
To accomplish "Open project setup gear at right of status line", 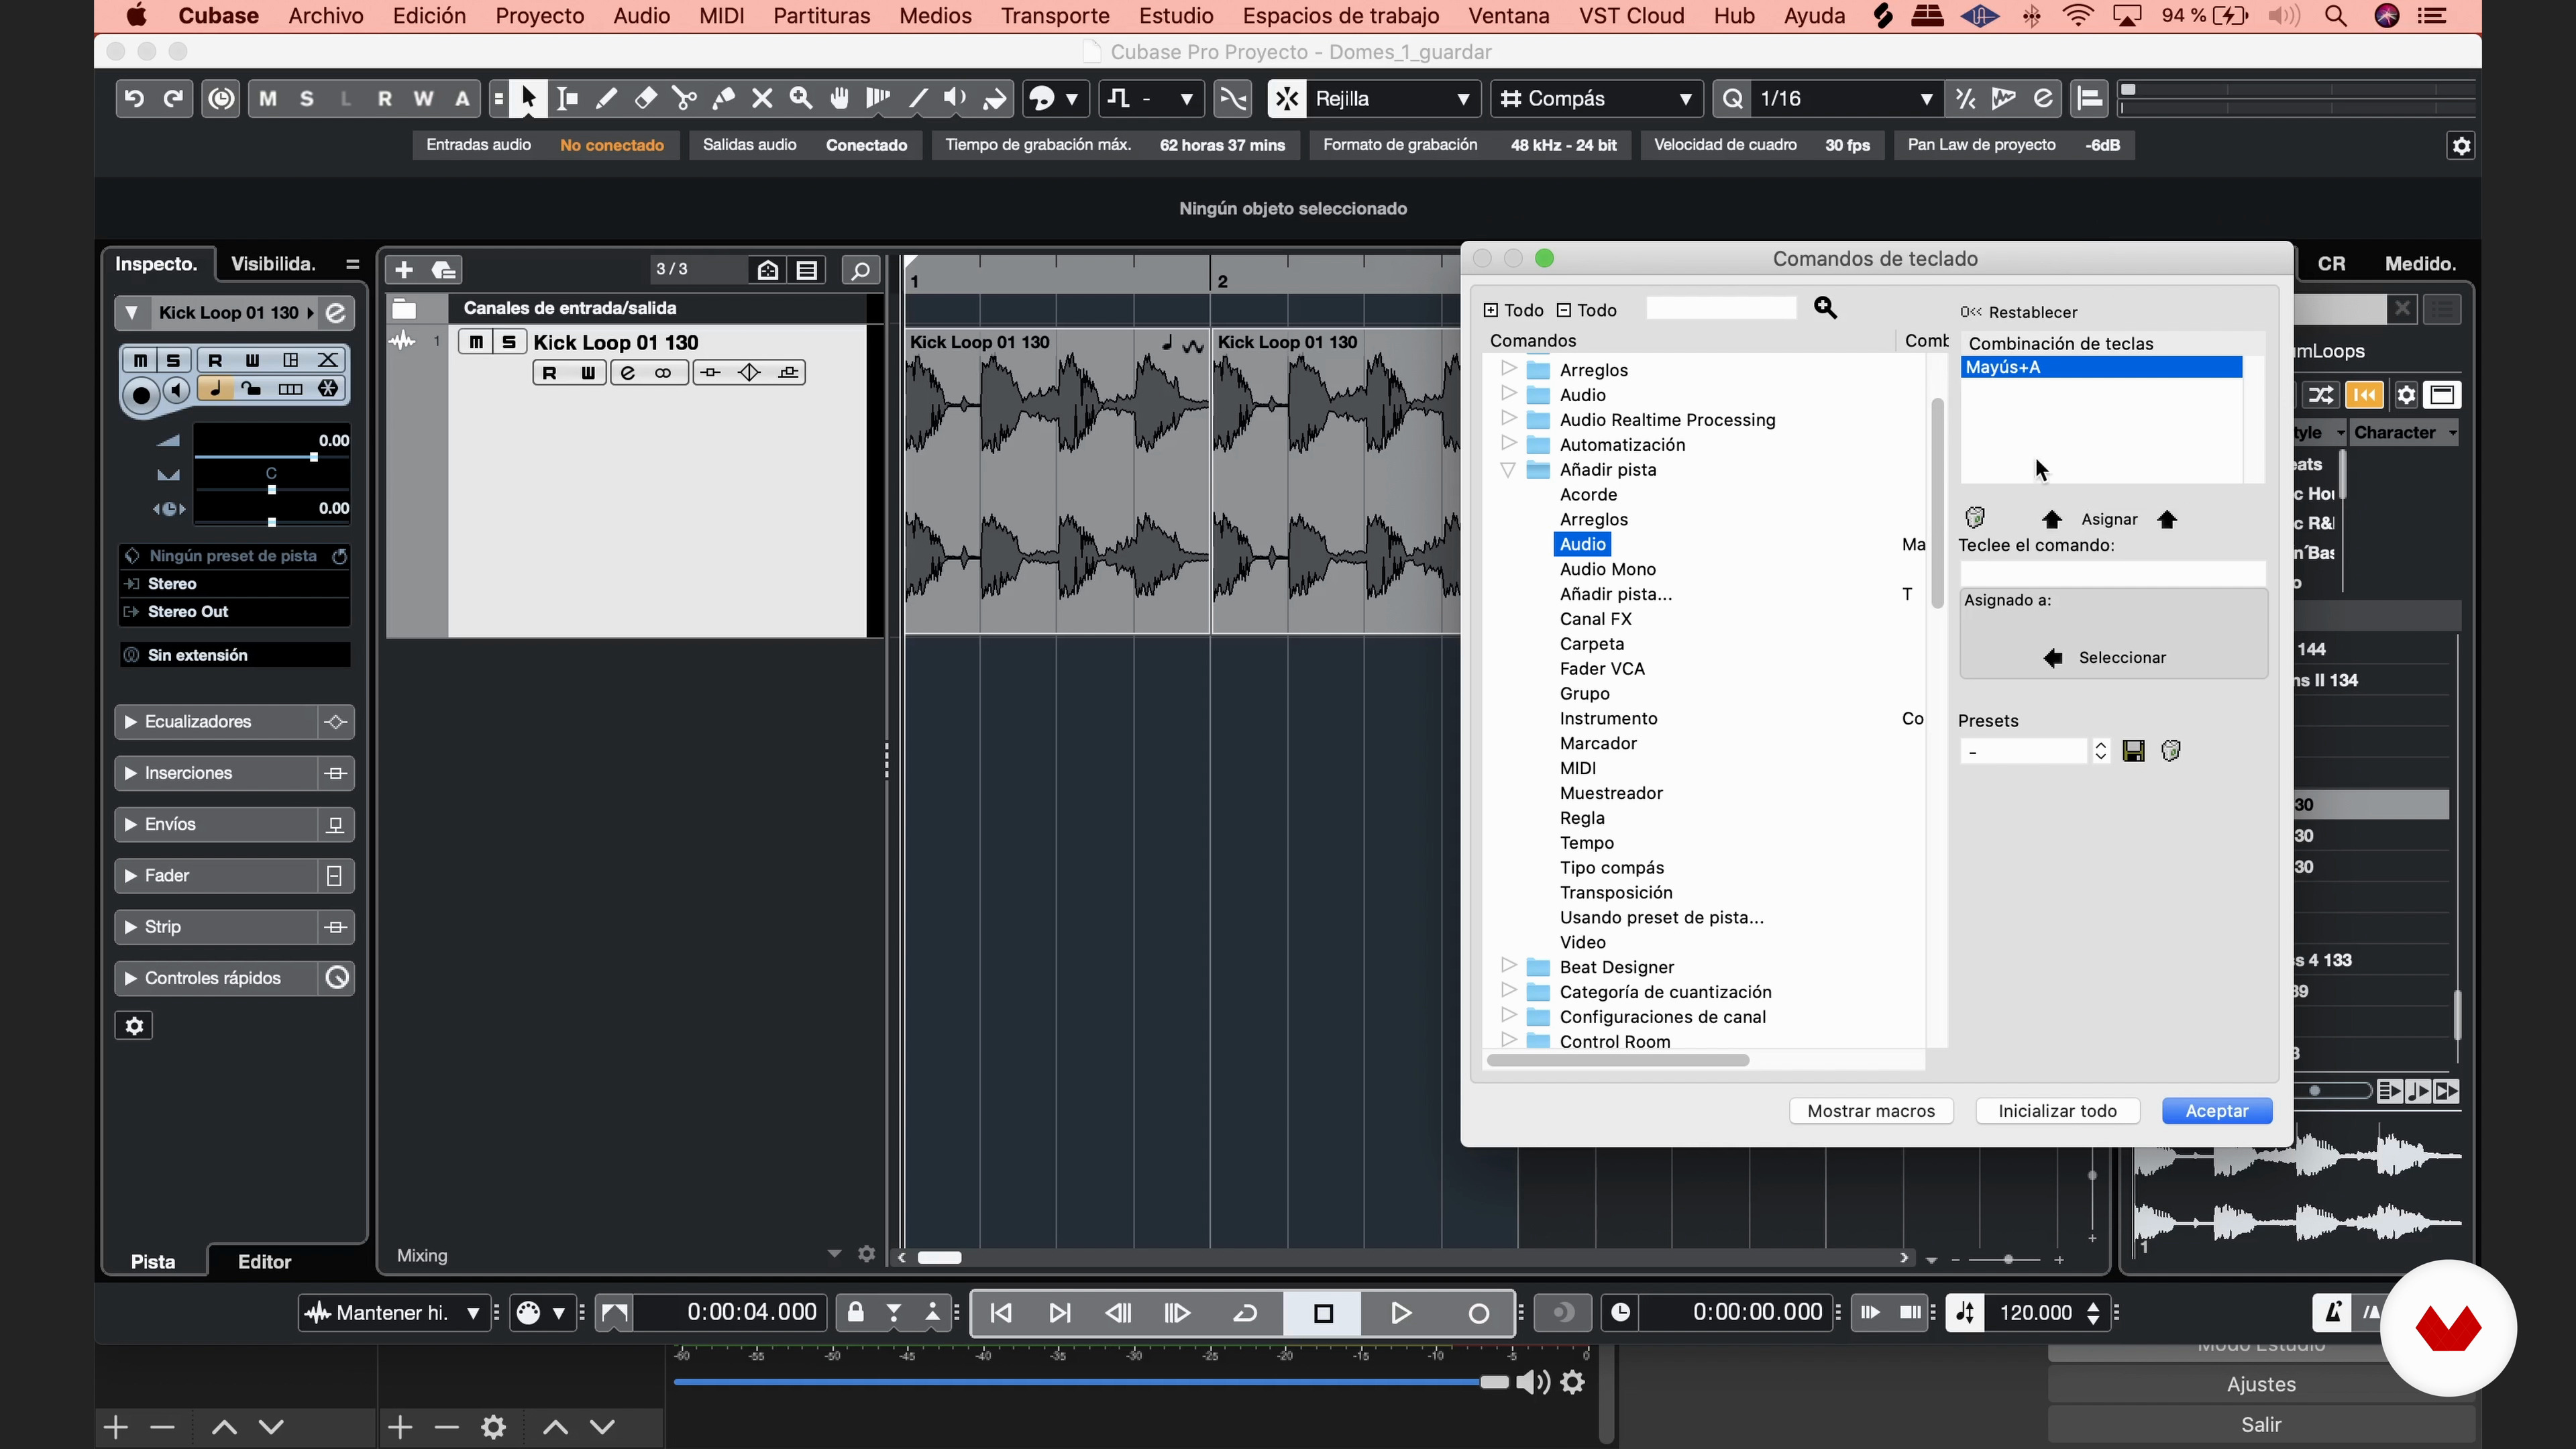I will coord(2461,145).
